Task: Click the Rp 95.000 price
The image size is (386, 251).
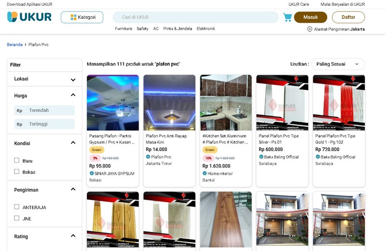Action: pyautogui.click(x=100, y=166)
